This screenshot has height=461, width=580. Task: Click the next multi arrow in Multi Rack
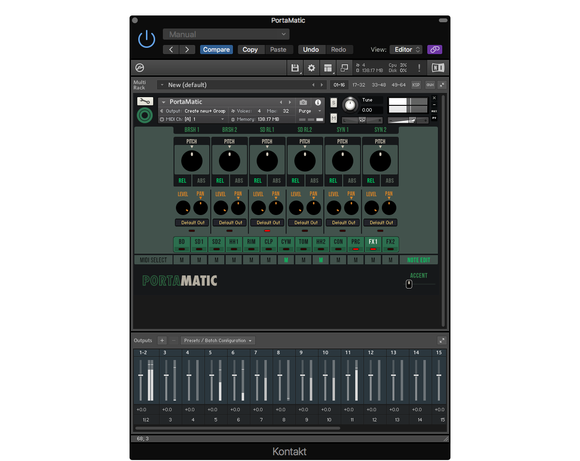[x=322, y=85]
